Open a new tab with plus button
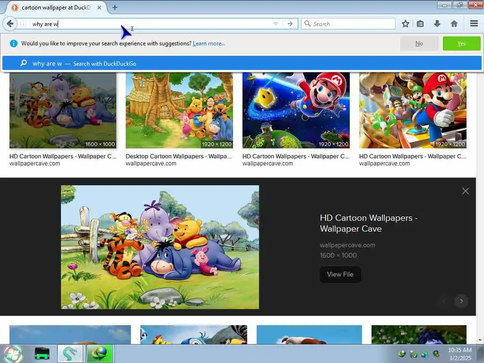The height and width of the screenshot is (363, 484). (x=114, y=8)
